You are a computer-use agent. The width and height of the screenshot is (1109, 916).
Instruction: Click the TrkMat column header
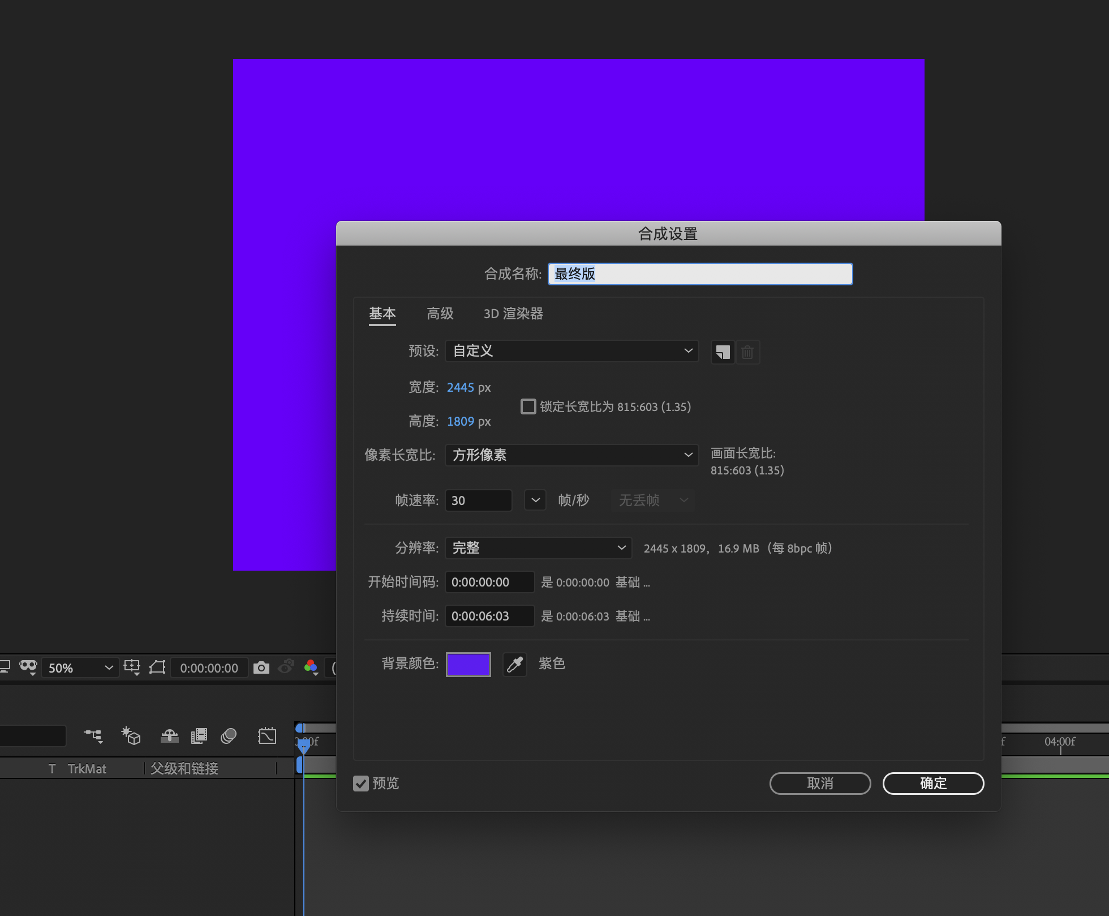pos(87,769)
